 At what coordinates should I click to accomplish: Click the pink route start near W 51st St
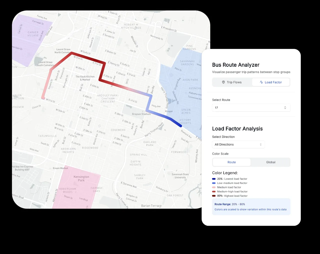click(x=43, y=98)
